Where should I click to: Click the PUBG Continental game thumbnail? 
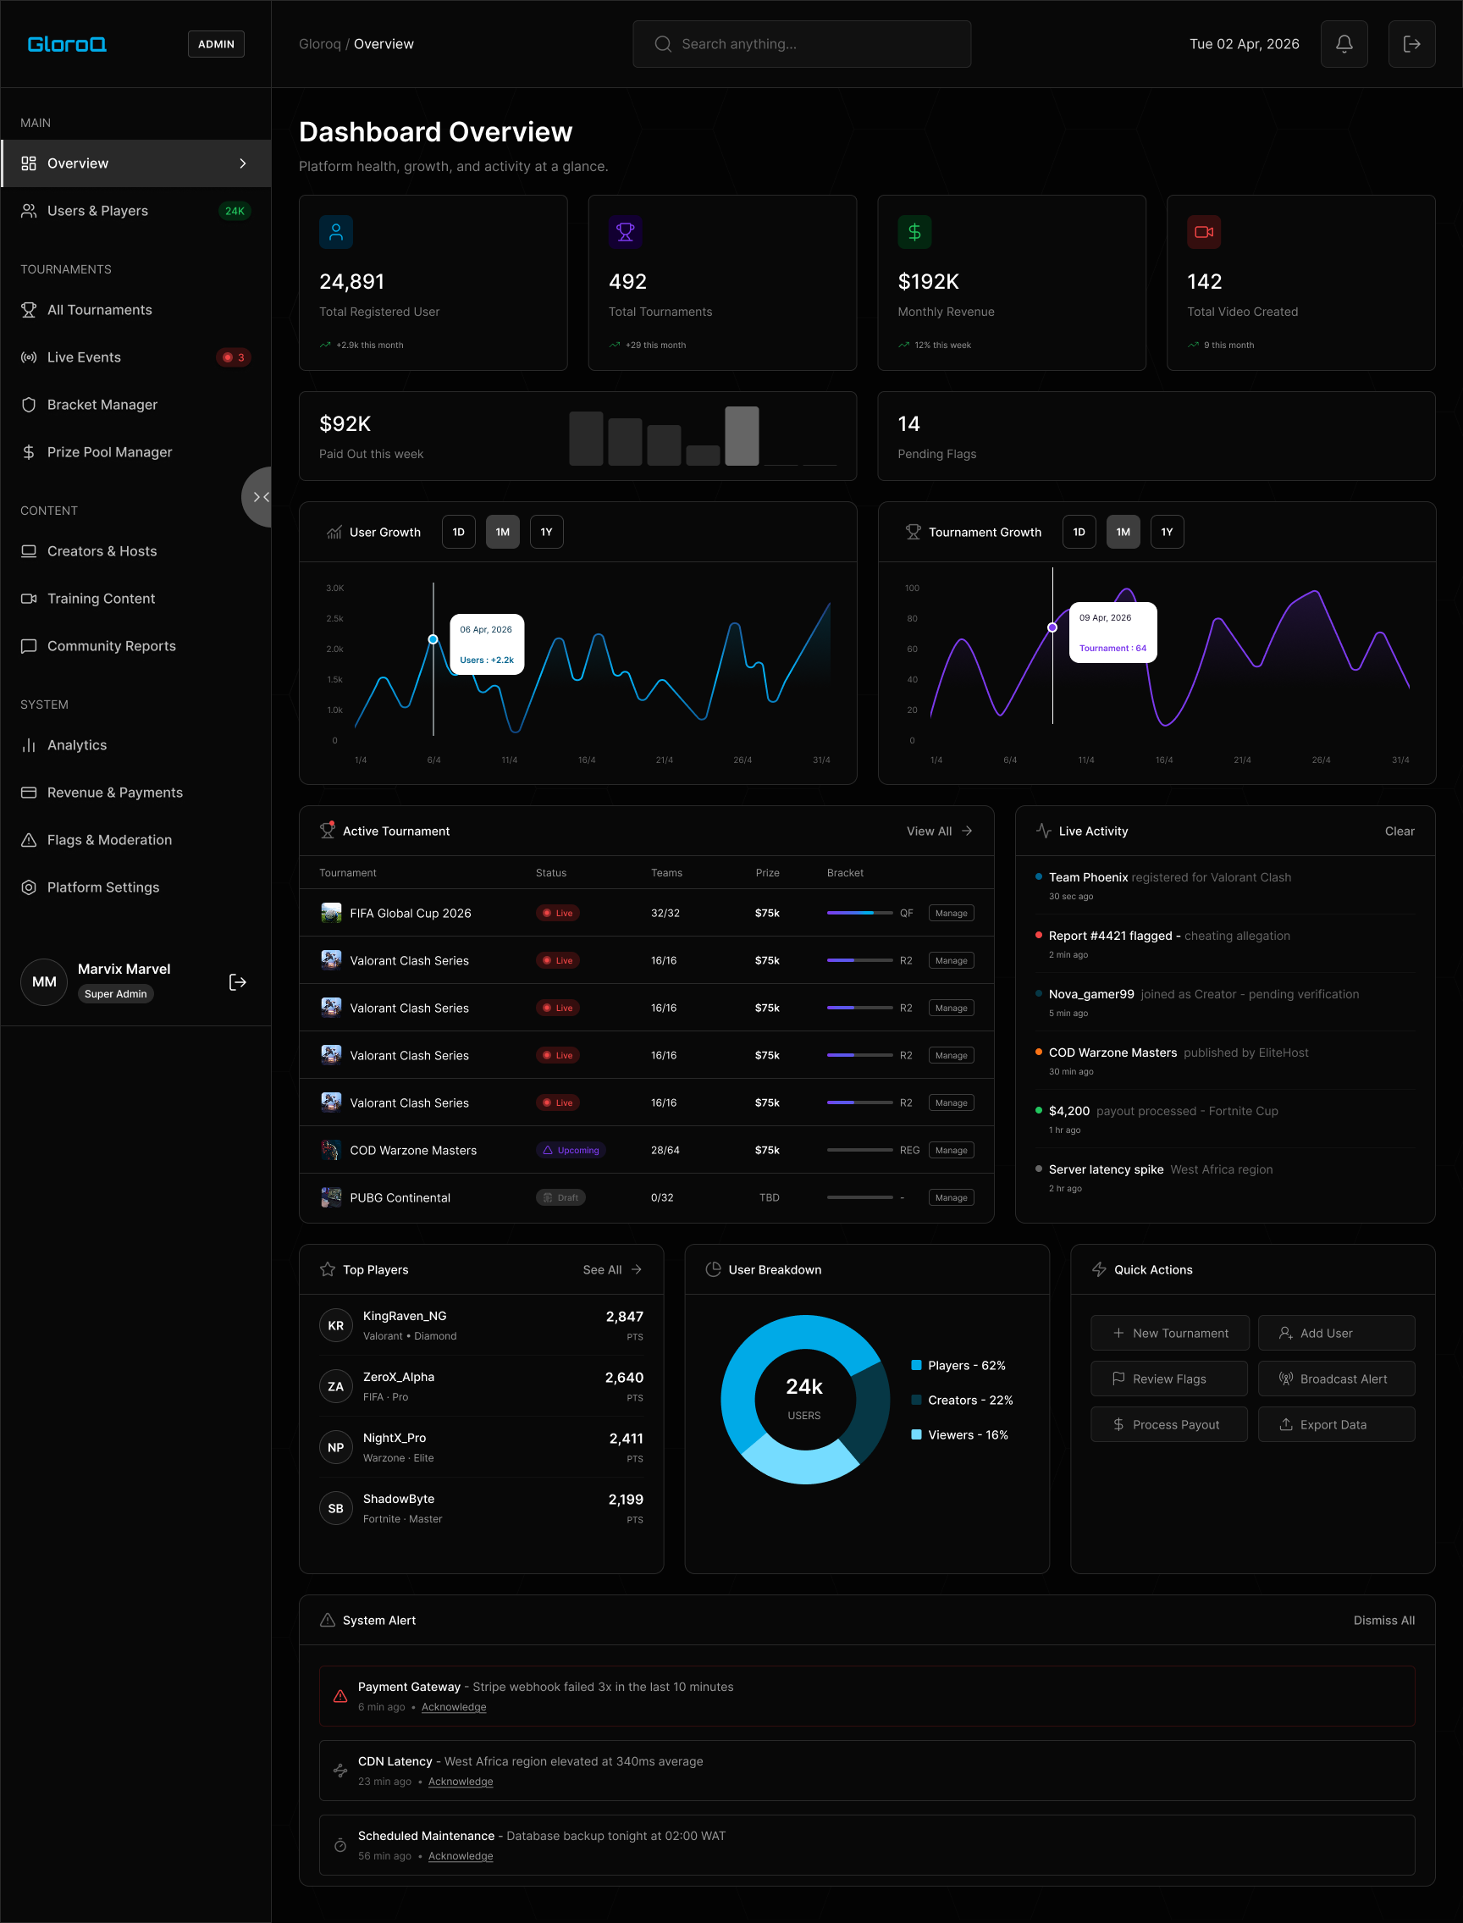tap(331, 1197)
